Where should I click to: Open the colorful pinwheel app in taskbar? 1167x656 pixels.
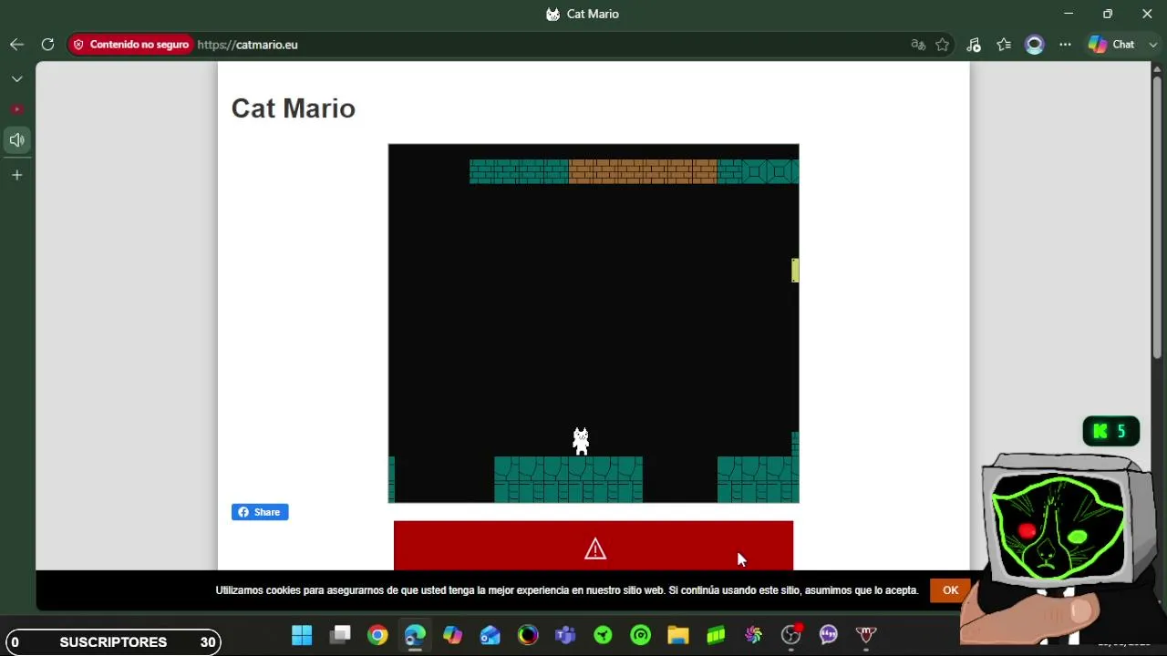[753, 635]
